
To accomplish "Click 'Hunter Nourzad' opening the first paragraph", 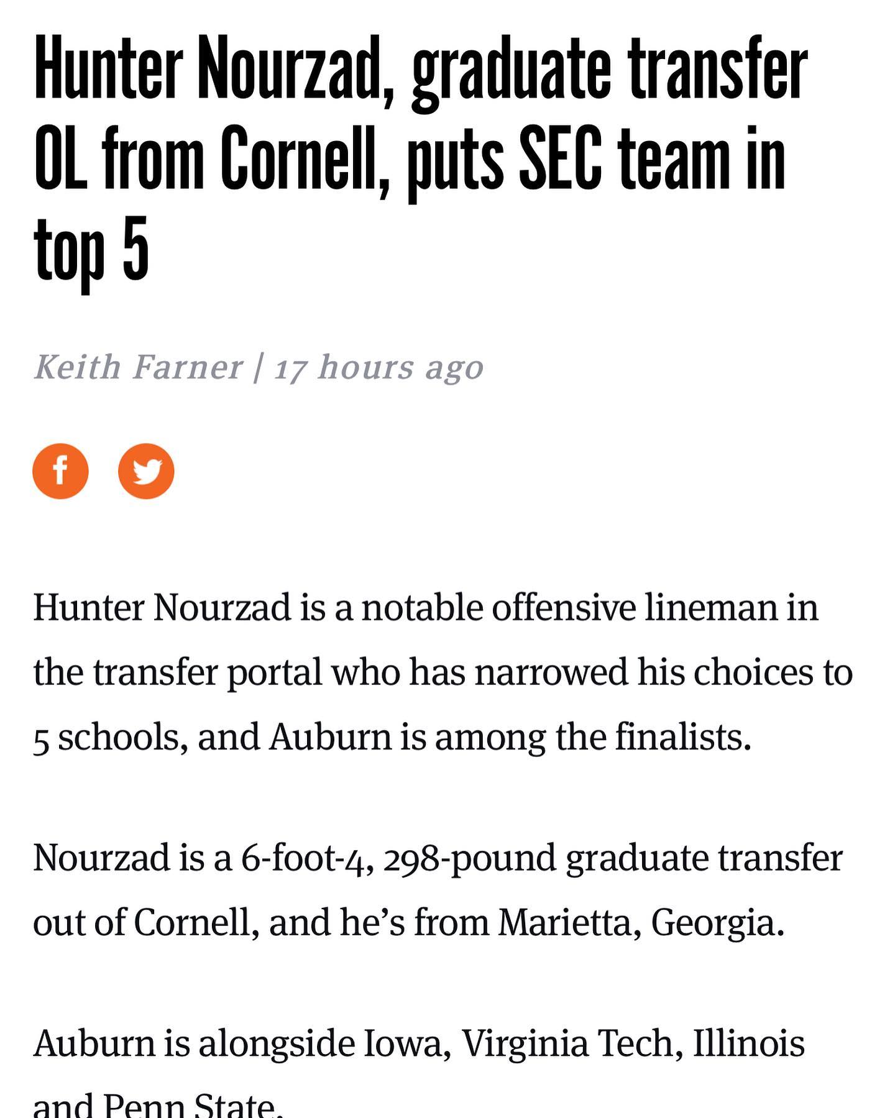I will tap(162, 607).
